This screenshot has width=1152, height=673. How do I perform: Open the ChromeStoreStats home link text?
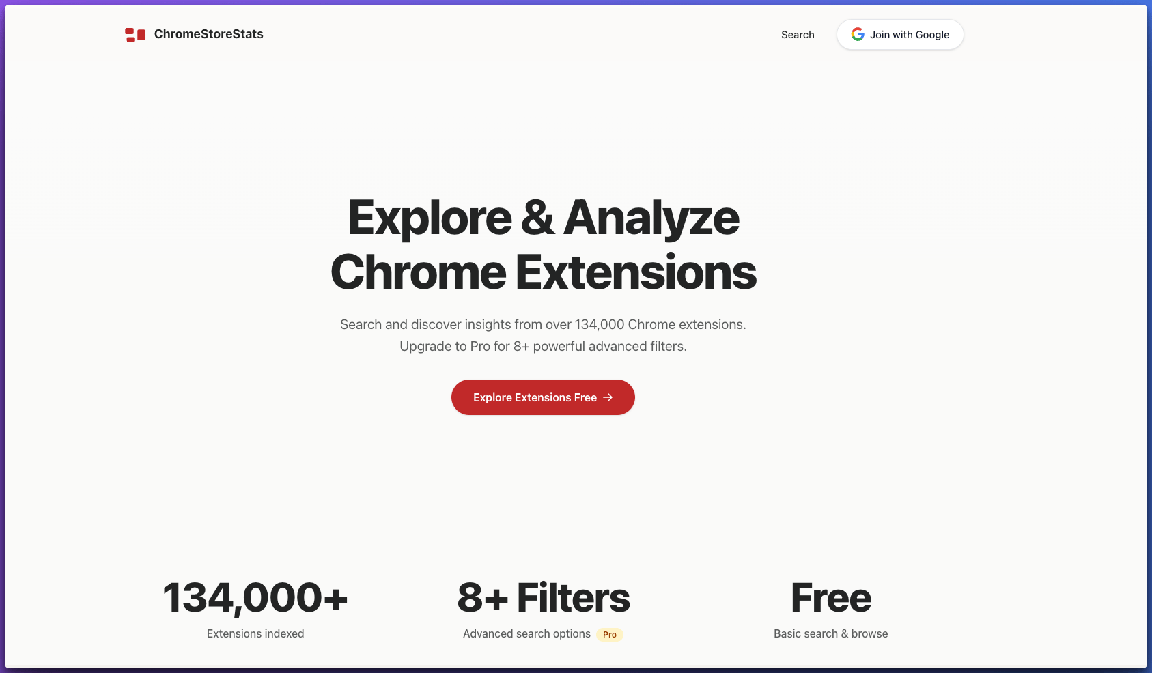[x=208, y=34]
